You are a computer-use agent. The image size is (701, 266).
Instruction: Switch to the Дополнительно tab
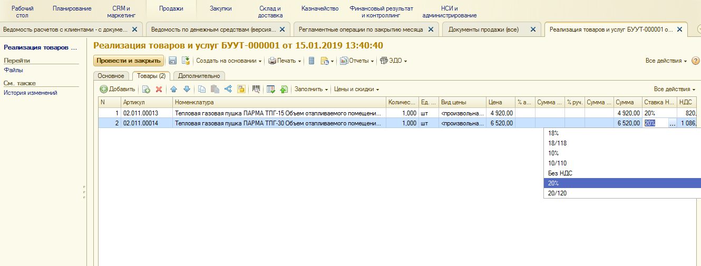click(199, 76)
